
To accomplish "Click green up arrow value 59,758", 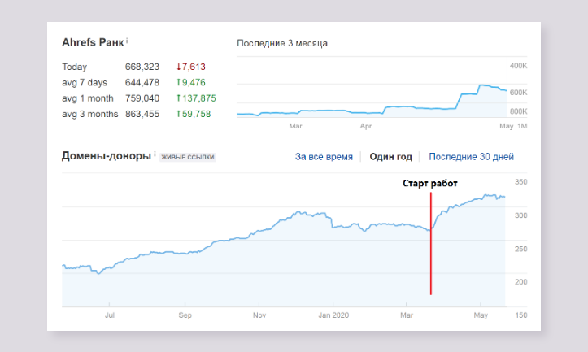I will [195, 114].
